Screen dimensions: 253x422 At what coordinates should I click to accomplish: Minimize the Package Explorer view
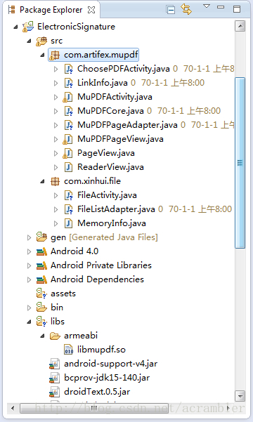point(221,7)
